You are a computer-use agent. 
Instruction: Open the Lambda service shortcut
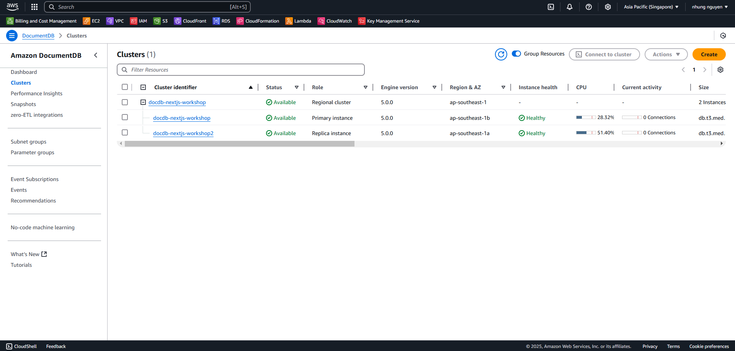pos(298,21)
